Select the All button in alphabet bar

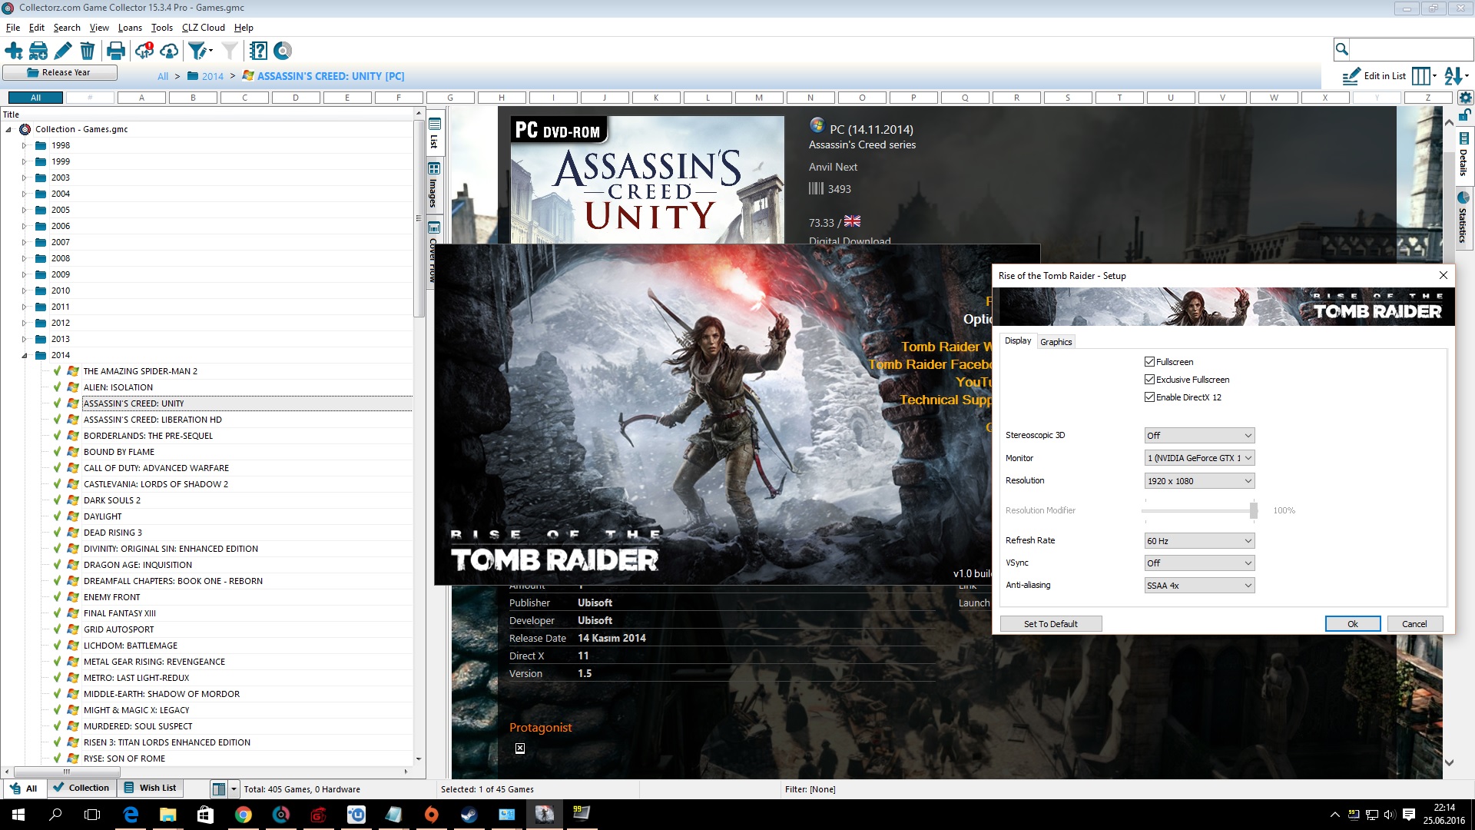pyautogui.click(x=35, y=98)
